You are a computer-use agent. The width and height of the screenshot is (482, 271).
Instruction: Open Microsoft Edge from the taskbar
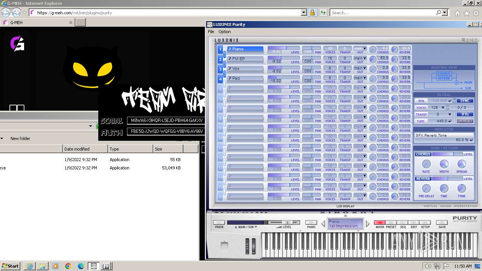pos(81,266)
